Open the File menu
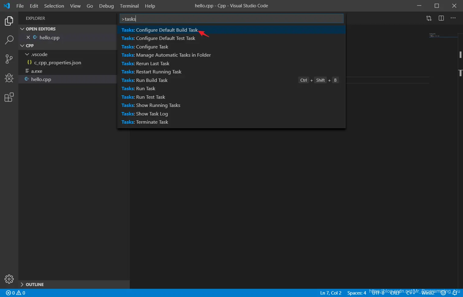Screen dimensions: 463x297 [20, 6]
